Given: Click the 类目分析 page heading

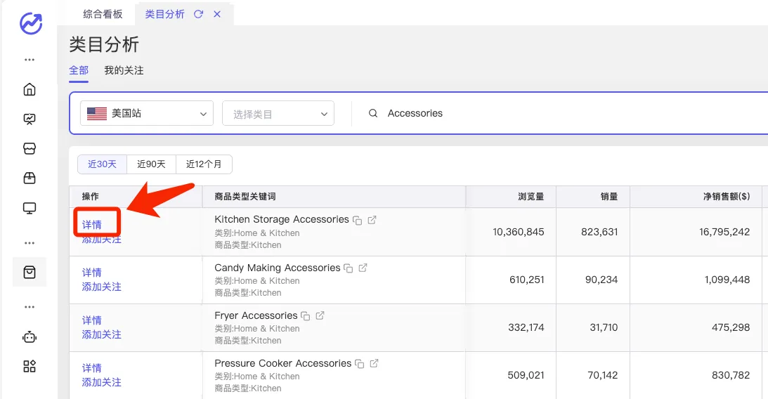Looking at the screenshot, I should (x=104, y=44).
